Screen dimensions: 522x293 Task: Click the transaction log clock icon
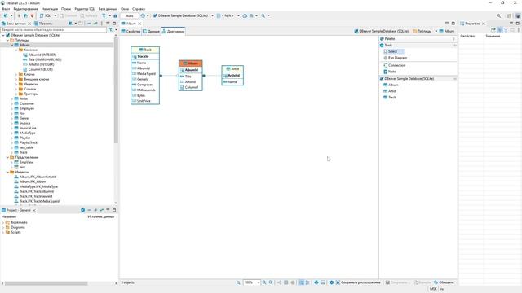pos(143,15)
